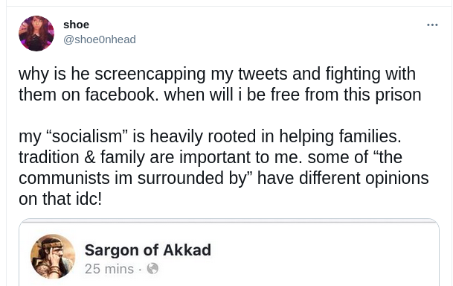Visit the @shoe0nhead handle link

coord(100,39)
